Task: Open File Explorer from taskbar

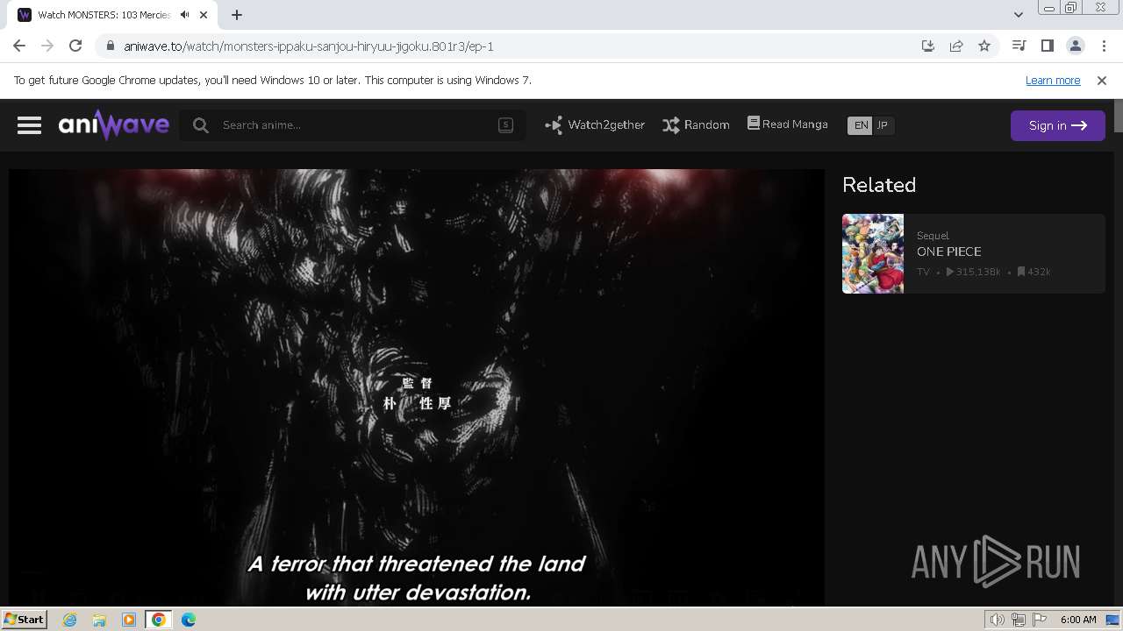Action: pos(99,620)
